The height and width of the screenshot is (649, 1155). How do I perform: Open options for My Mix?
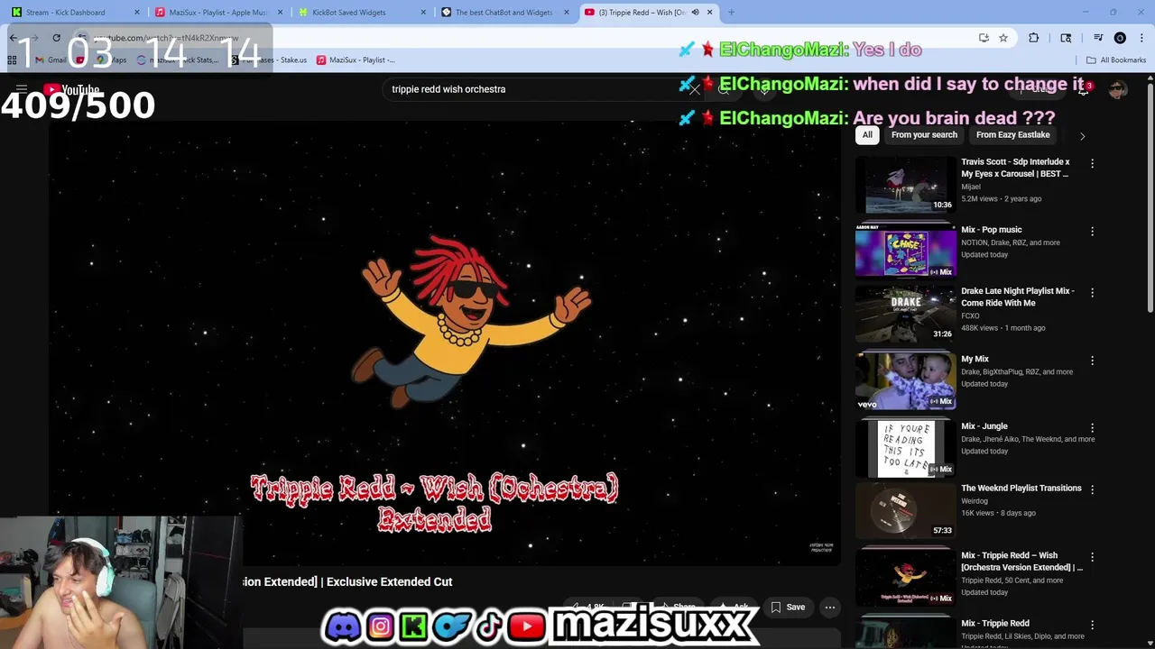(x=1092, y=360)
